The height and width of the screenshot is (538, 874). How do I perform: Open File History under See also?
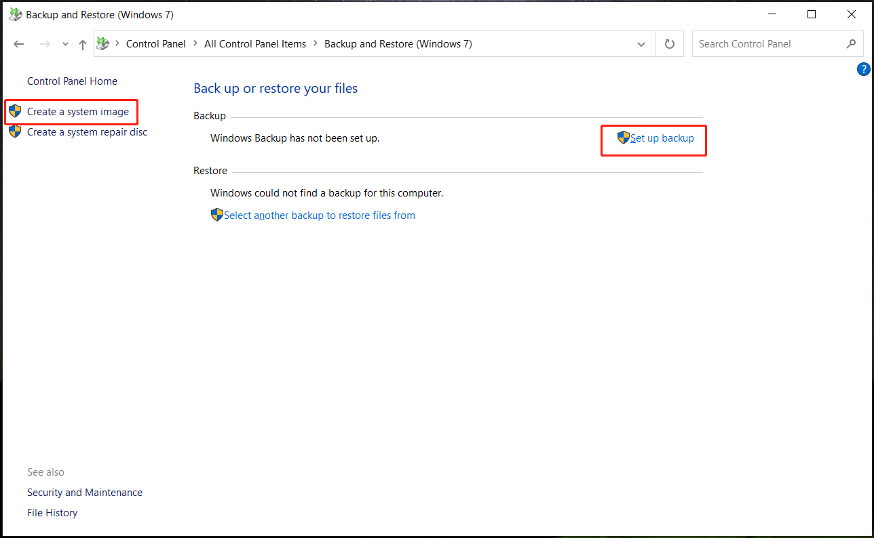pyautogui.click(x=52, y=512)
